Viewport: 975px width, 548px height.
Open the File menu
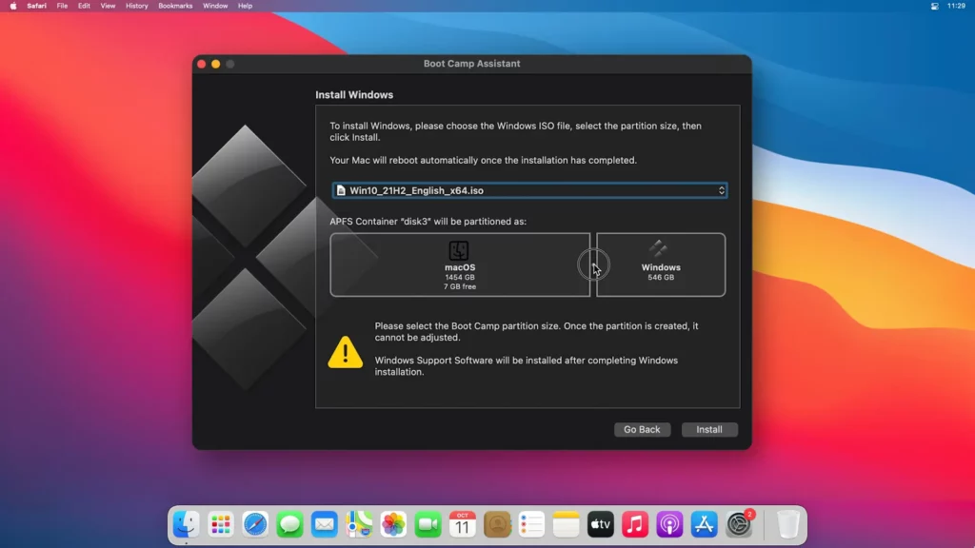[62, 7]
